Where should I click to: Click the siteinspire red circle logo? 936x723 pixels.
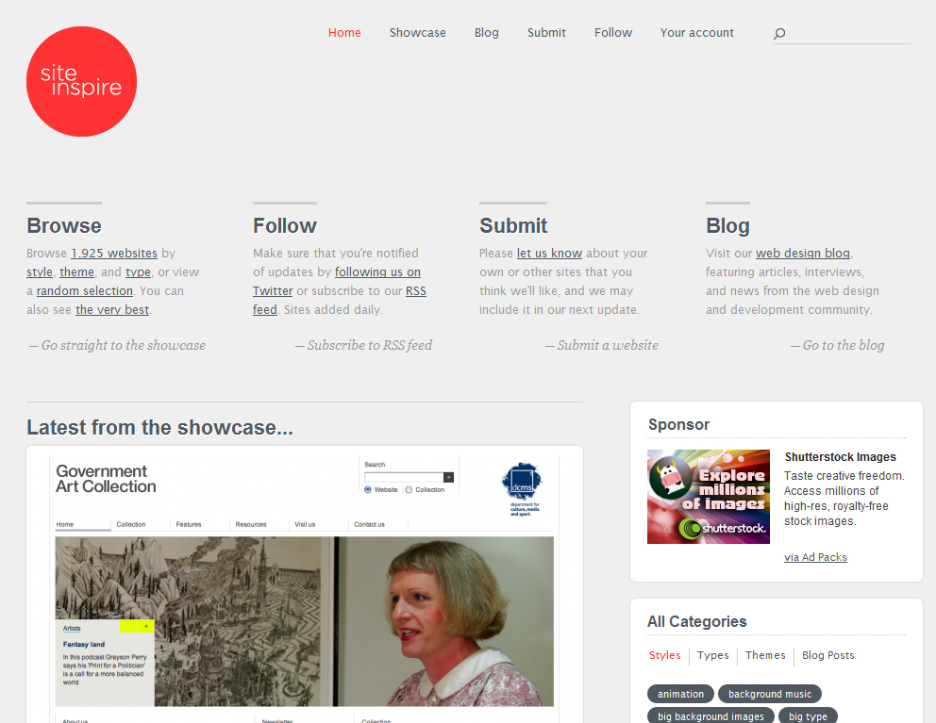(x=82, y=82)
